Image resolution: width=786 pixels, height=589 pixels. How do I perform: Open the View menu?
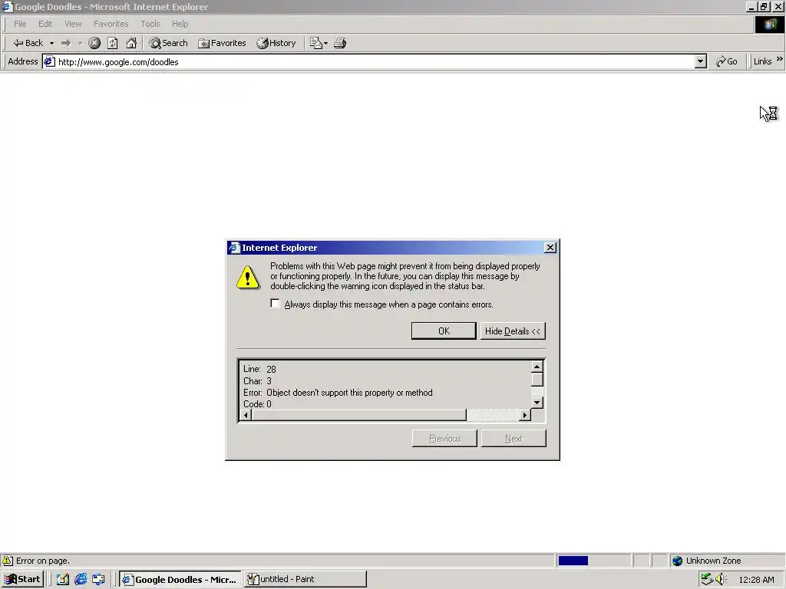coord(73,24)
